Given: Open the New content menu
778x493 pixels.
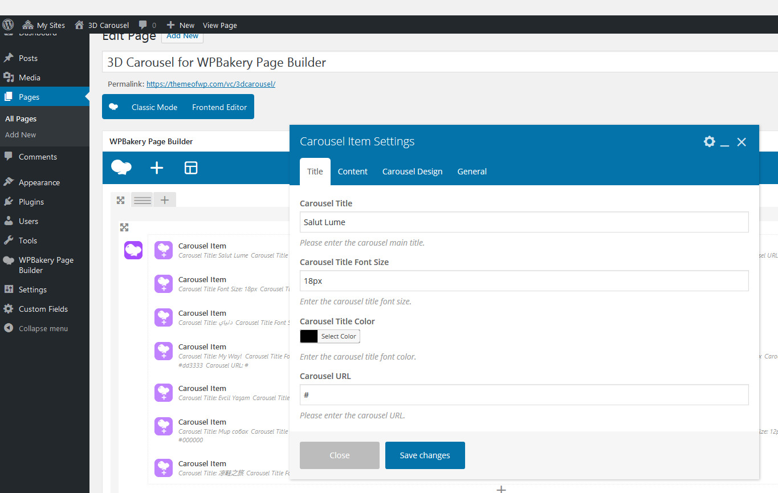Looking at the screenshot, I should point(180,25).
